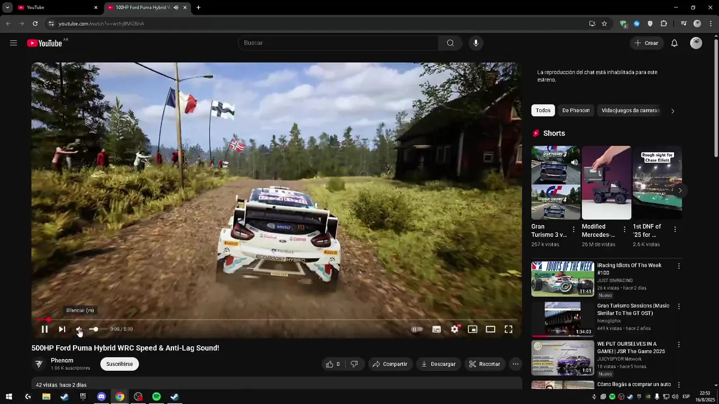Open a new browser tab
The image size is (719, 404).
tap(198, 7)
